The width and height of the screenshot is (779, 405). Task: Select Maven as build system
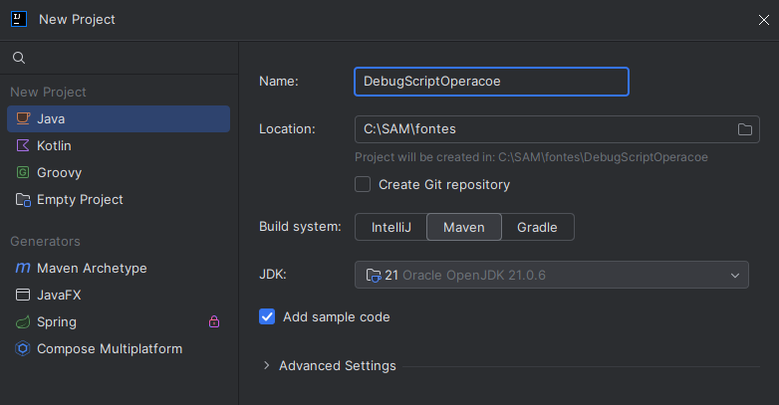coord(464,227)
